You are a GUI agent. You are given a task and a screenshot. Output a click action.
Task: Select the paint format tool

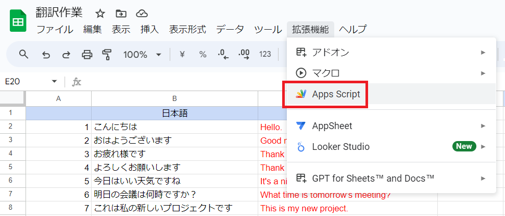point(107,55)
